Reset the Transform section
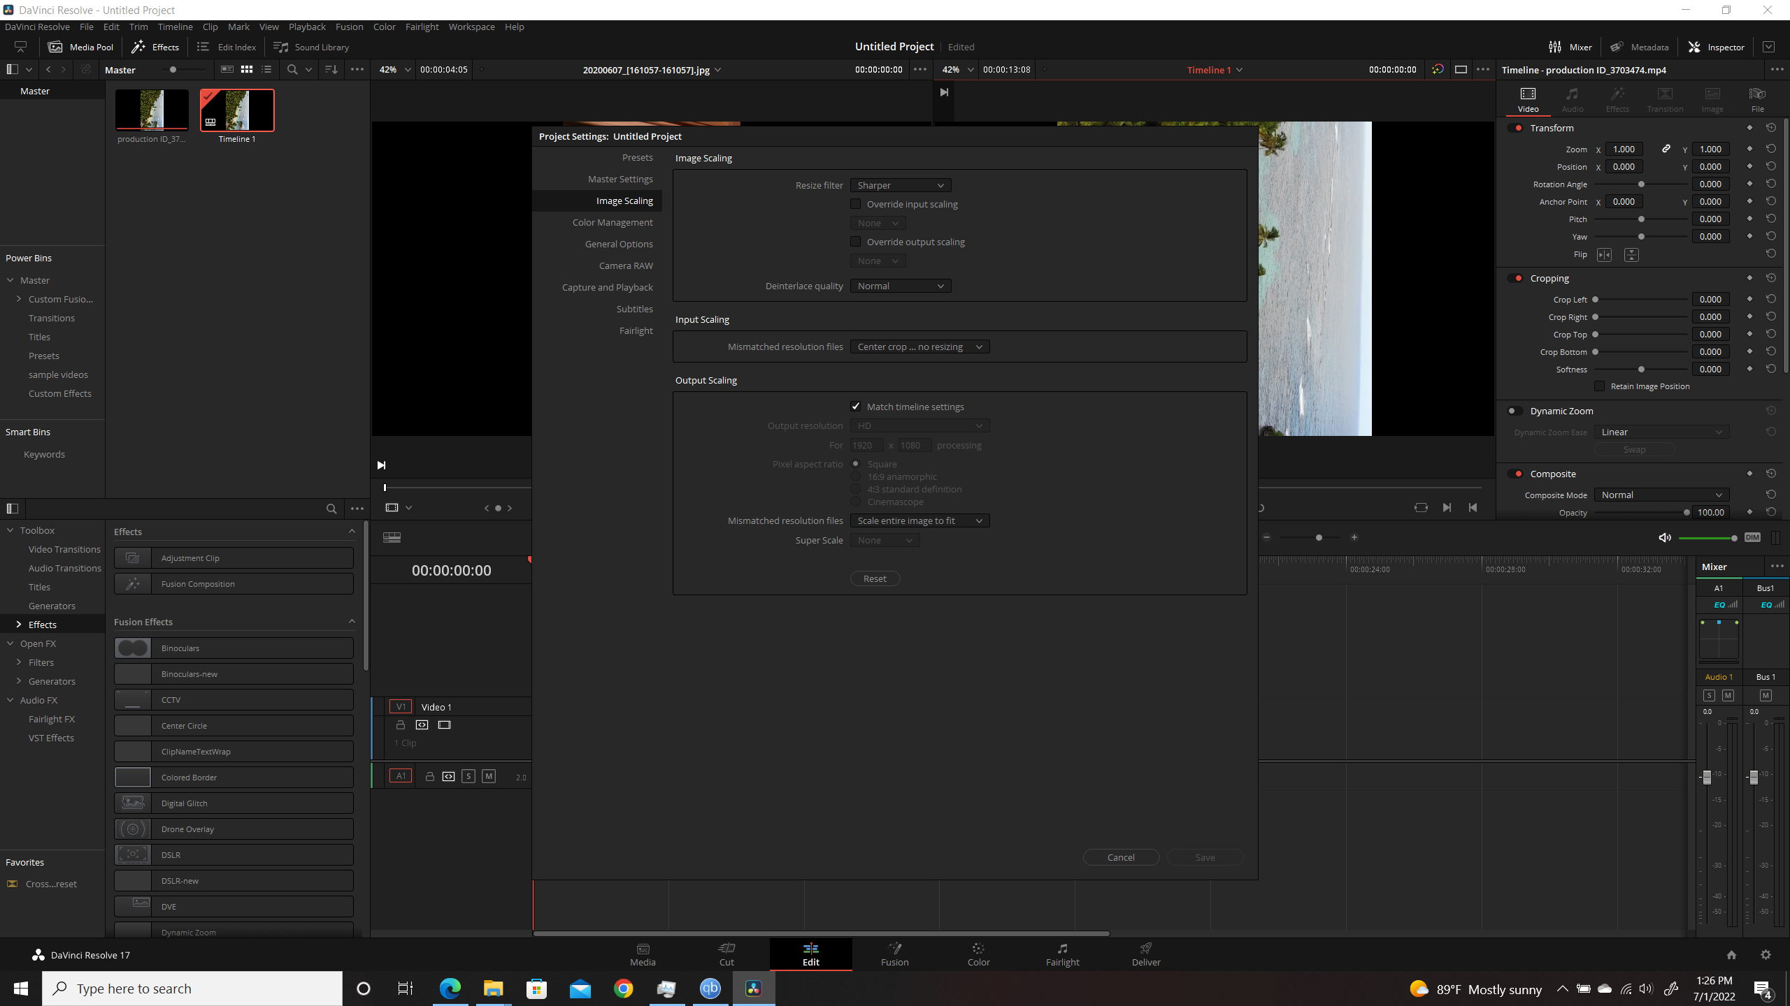The height and width of the screenshot is (1006, 1790). pos(1771,128)
